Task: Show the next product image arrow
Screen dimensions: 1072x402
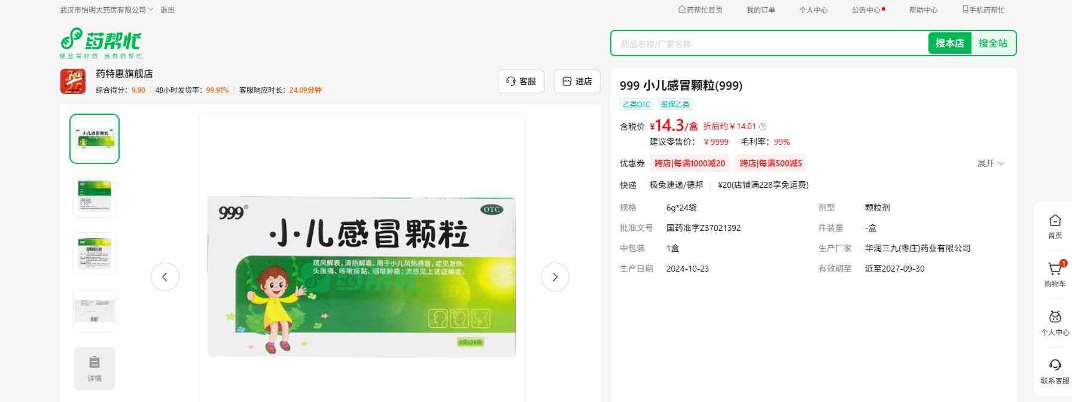Action: click(555, 277)
